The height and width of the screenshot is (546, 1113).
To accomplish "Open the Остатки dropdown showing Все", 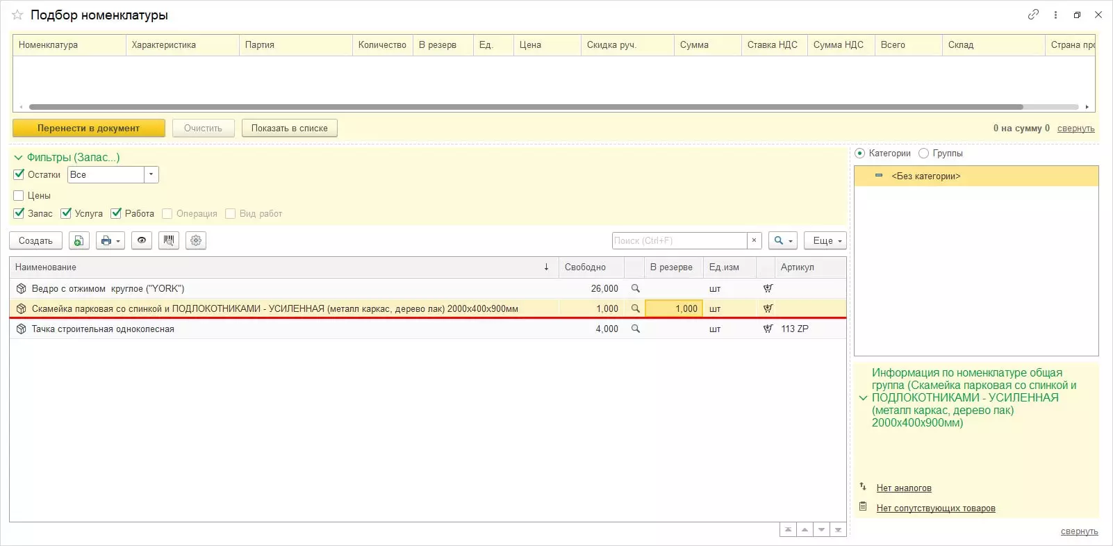I will click(151, 174).
